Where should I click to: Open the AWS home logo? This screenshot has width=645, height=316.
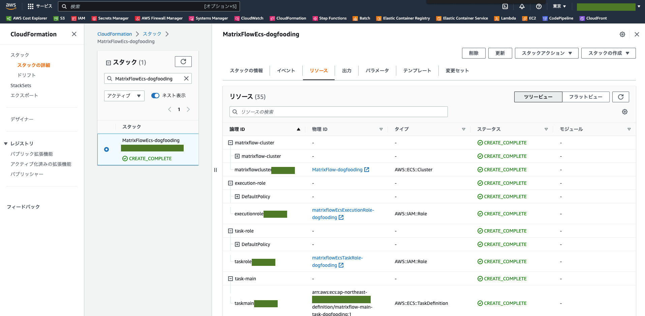pyautogui.click(x=11, y=6)
